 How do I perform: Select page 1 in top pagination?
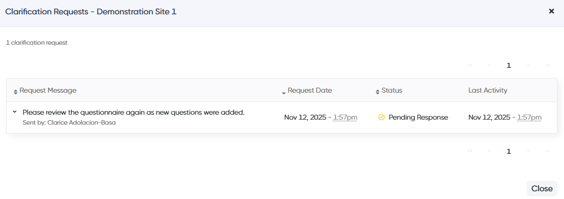point(509,66)
